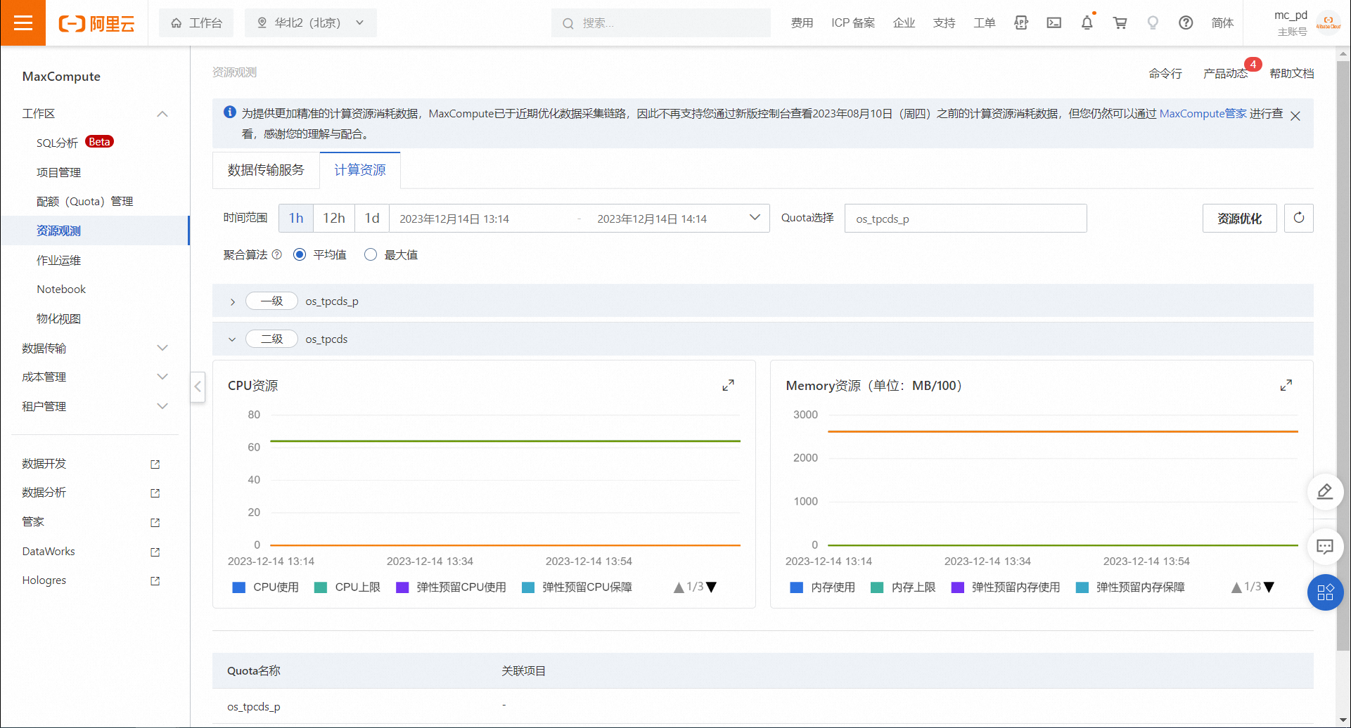Open Hologres external link icon
The width and height of the screenshot is (1351, 728).
coord(155,580)
